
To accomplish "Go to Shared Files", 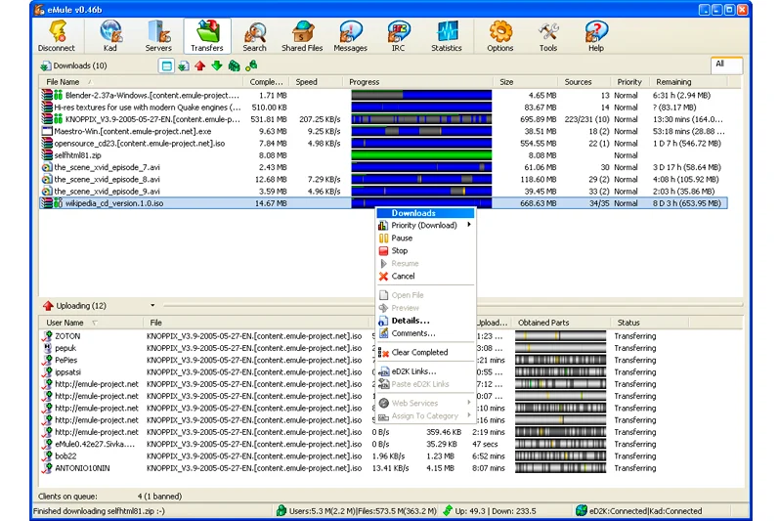I will pos(302,36).
